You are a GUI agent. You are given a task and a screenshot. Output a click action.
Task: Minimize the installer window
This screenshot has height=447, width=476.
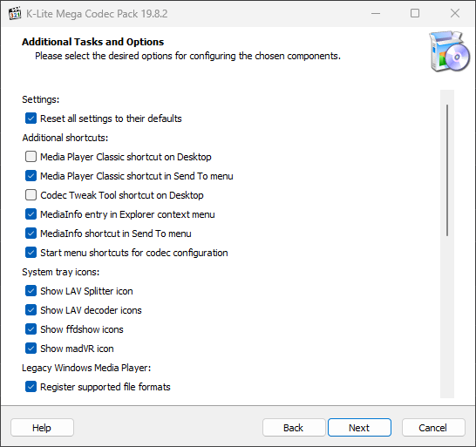point(376,13)
